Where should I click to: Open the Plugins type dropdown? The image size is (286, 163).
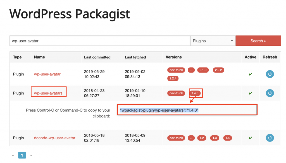213,41
